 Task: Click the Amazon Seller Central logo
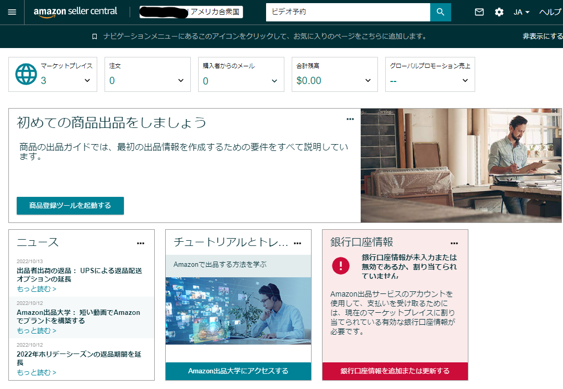click(x=75, y=12)
